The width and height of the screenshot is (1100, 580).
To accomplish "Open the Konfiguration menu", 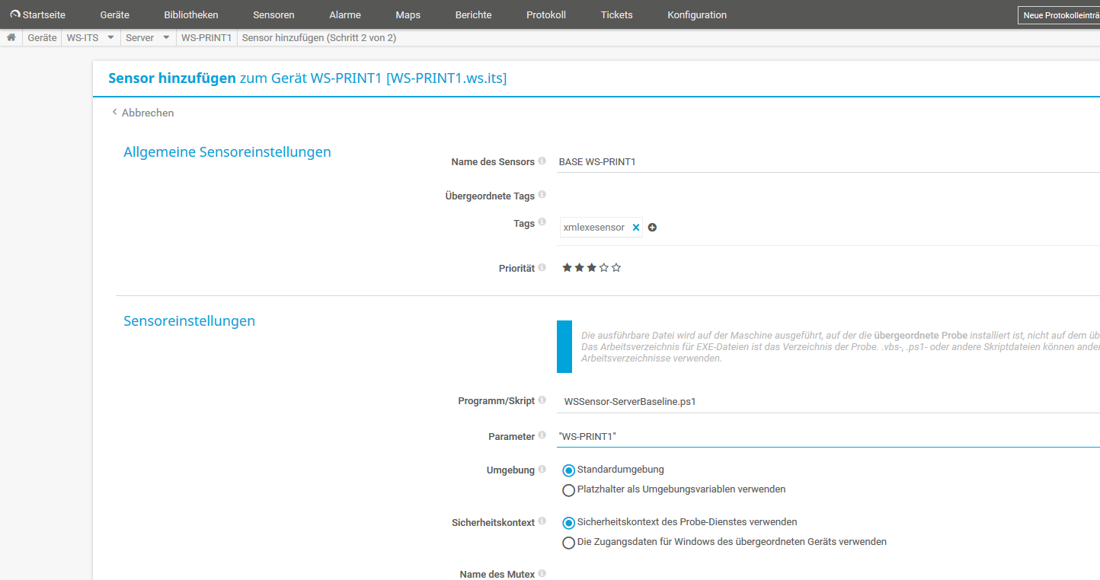I will pyautogui.click(x=697, y=14).
